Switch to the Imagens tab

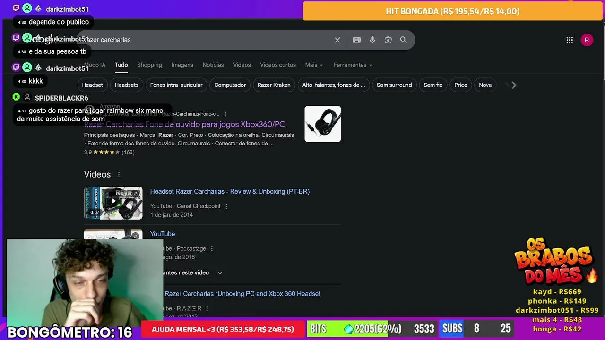click(x=182, y=65)
